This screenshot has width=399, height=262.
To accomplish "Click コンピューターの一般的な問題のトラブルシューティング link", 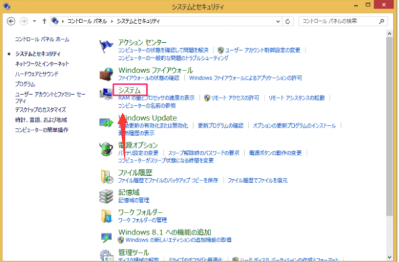I will click(173, 58).
